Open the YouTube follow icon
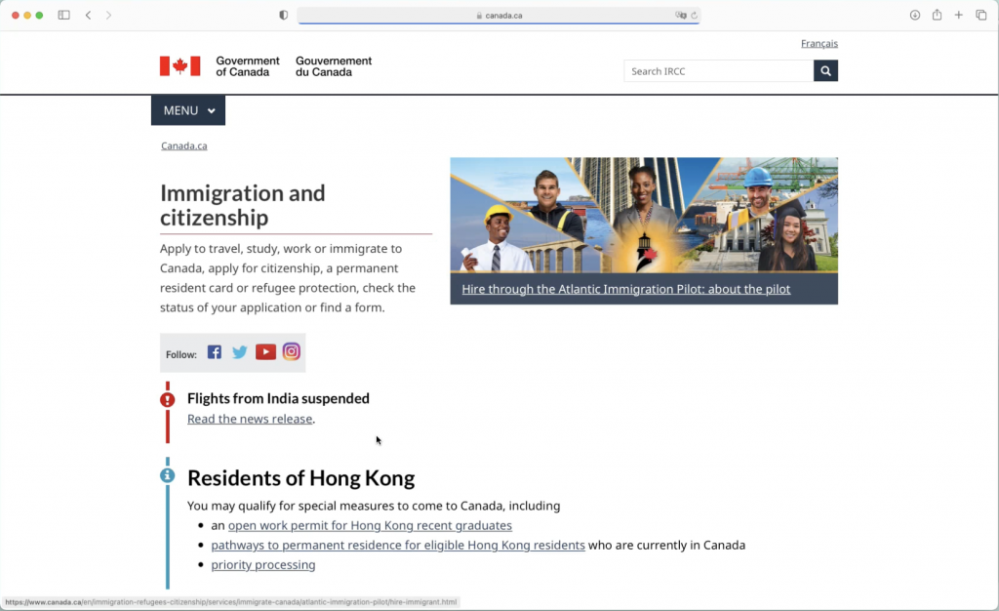 pyautogui.click(x=265, y=352)
